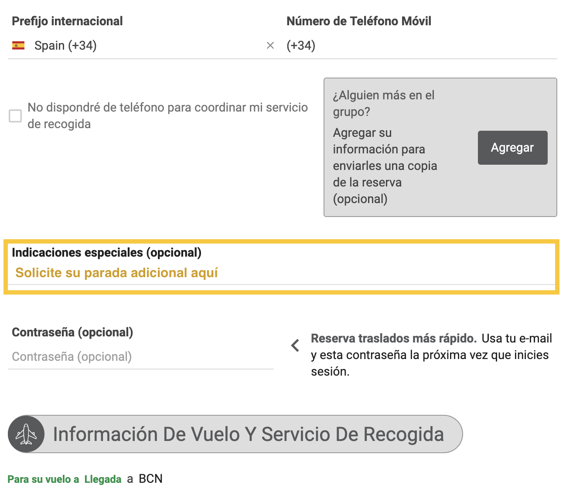Click the 'Indicaciones especiales (opcional)' label

click(106, 253)
